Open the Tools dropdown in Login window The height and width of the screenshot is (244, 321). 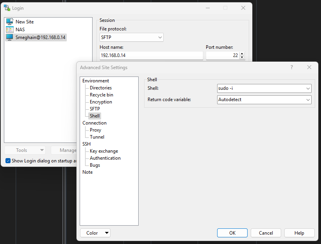pos(25,150)
